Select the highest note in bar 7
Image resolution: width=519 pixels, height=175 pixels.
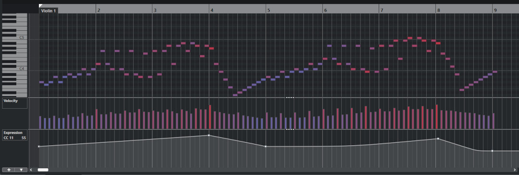click(410, 38)
